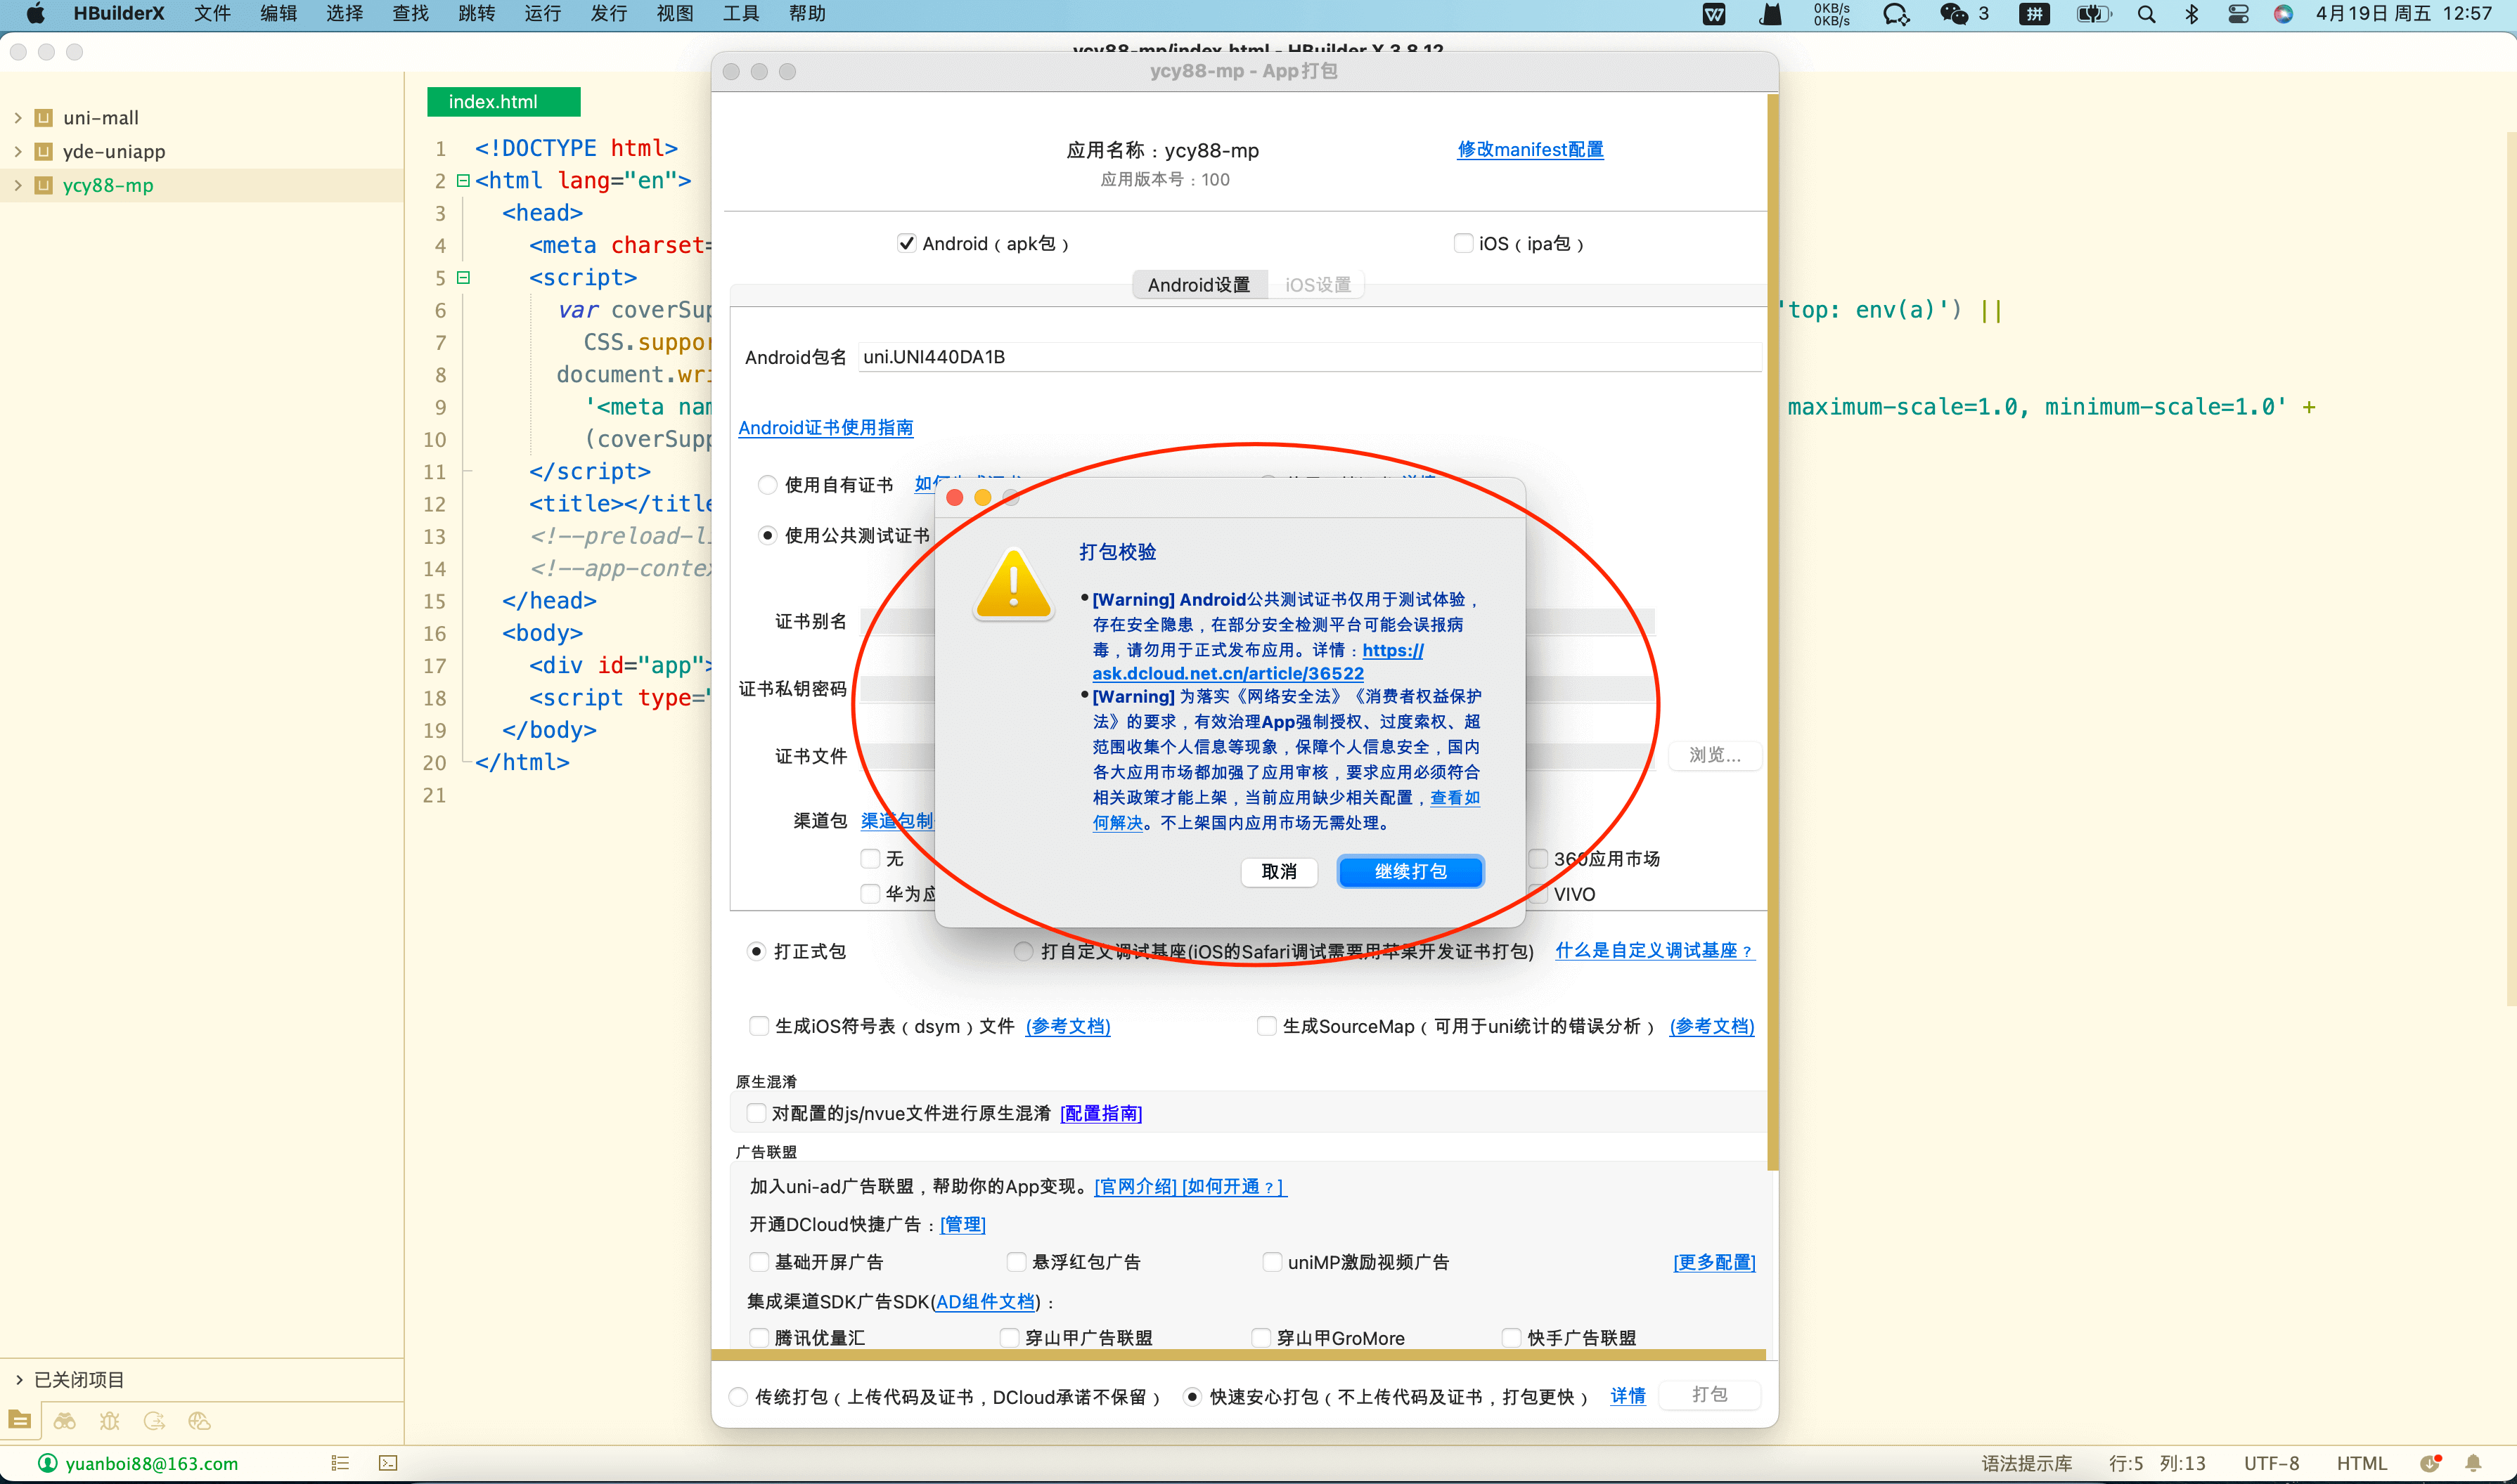Open the search (binoculars) sidebar view
The height and width of the screenshot is (1484, 2517).
pos(65,1421)
